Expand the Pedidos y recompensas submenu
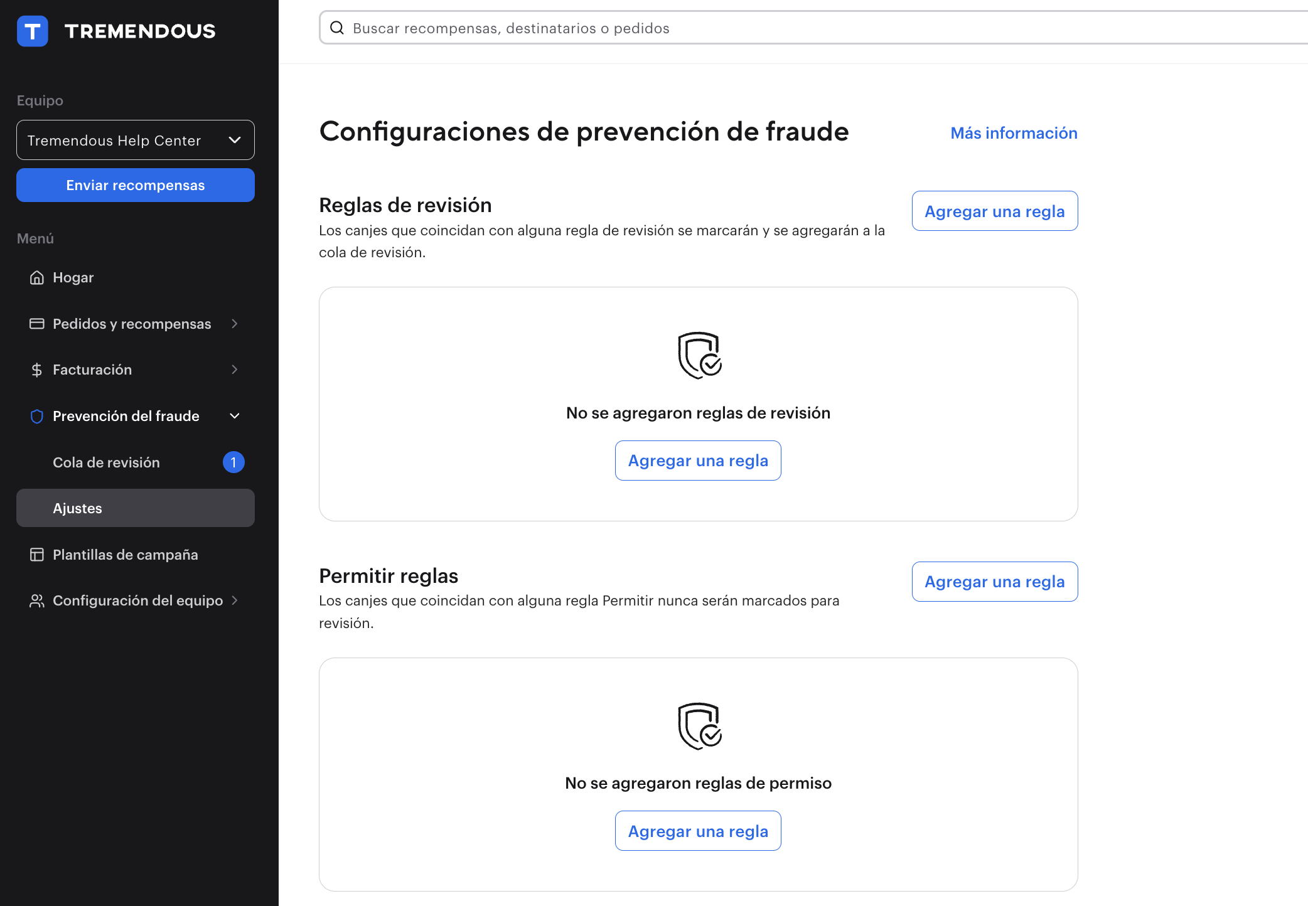 235,324
